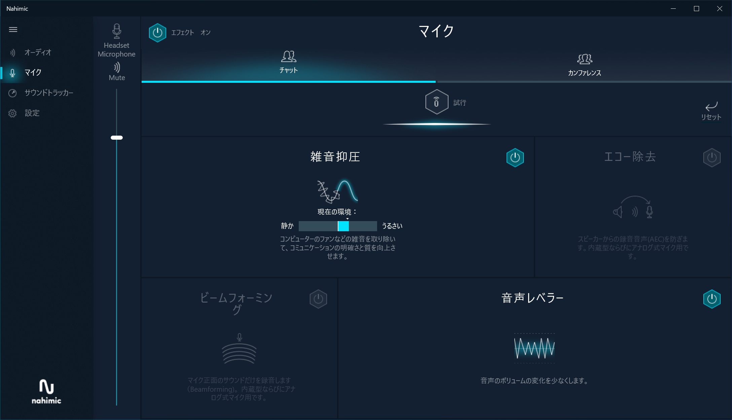The image size is (732, 420).
Task: Click the Headset Microphone device icon
Action: pos(117,31)
